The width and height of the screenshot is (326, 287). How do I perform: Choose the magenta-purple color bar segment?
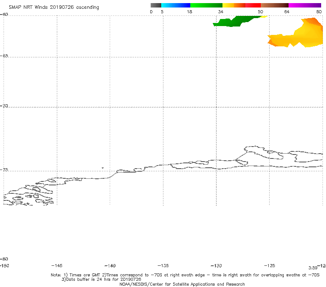[305, 5]
